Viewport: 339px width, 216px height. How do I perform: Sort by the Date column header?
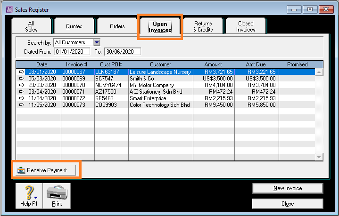(41, 64)
